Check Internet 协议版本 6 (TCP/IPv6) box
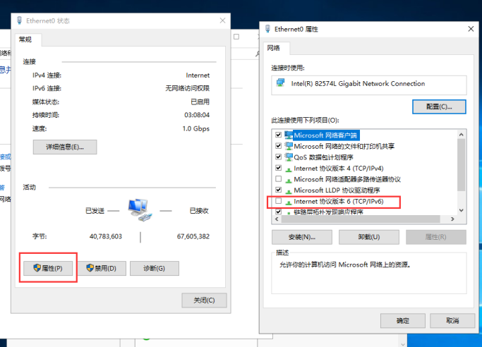 279,201
